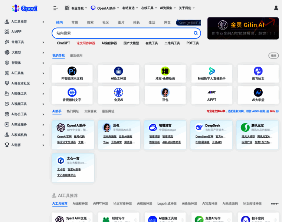This screenshot has width=282, height=222.
Task: Open Pi智能演示文档 icon
Action: coord(72,71)
